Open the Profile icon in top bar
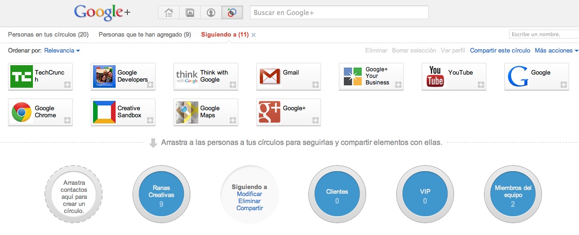This screenshot has height=235, width=579. coord(211,13)
